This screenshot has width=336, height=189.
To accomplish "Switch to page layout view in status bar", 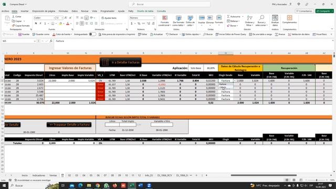I will (x=294, y=180).
